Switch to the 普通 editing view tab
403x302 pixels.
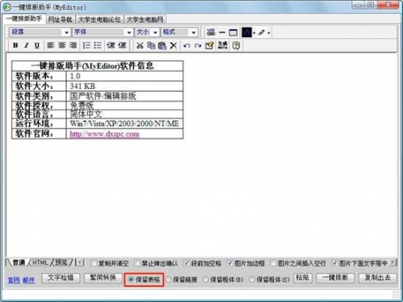click(19, 262)
